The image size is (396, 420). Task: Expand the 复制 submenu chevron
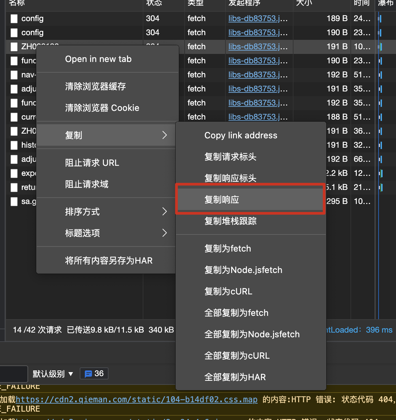tap(164, 135)
